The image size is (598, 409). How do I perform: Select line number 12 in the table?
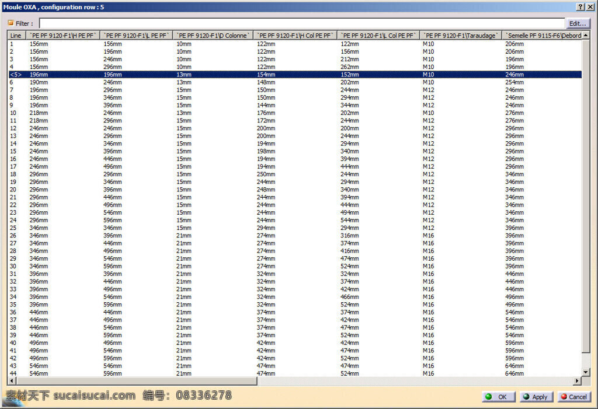(13, 128)
